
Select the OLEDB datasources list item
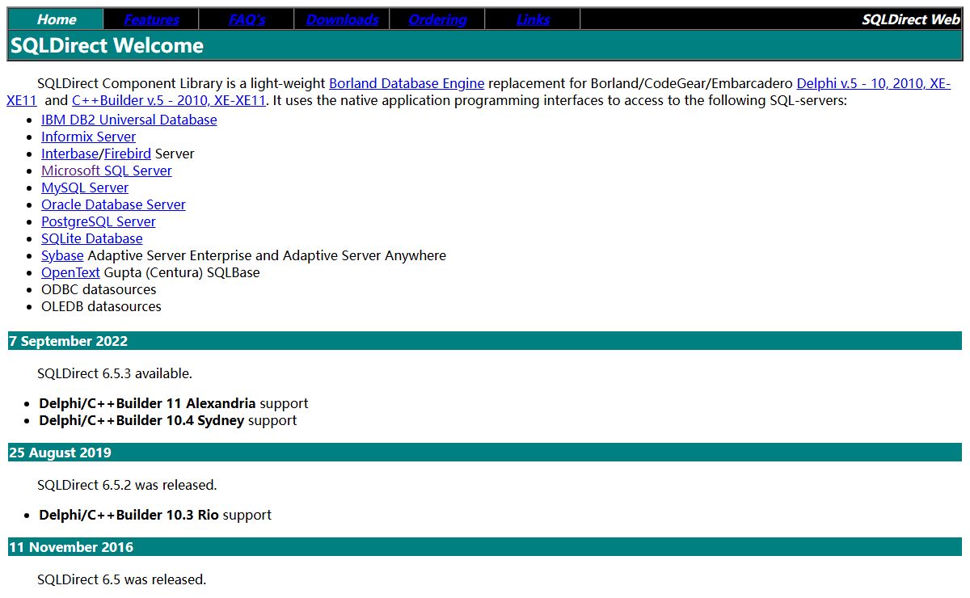tap(101, 306)
